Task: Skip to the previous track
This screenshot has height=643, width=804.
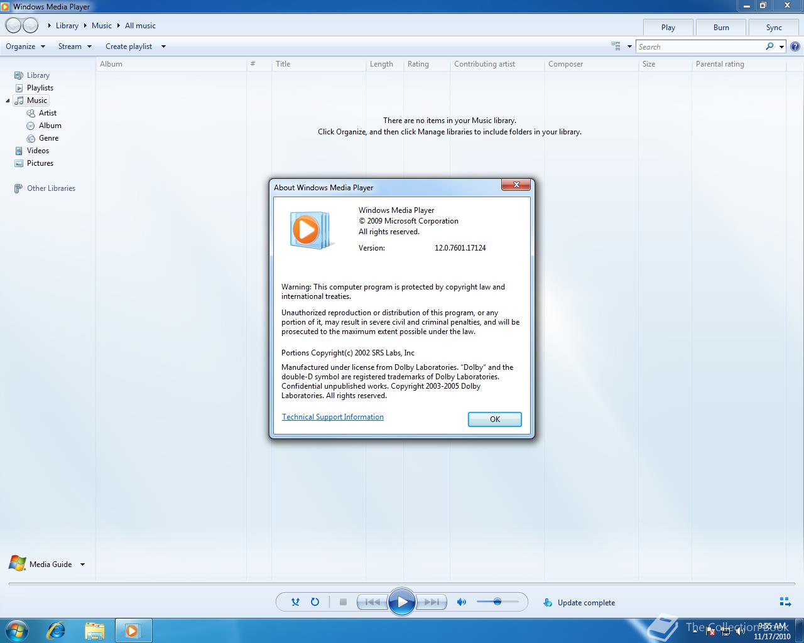Action: (x=372, y=602)
